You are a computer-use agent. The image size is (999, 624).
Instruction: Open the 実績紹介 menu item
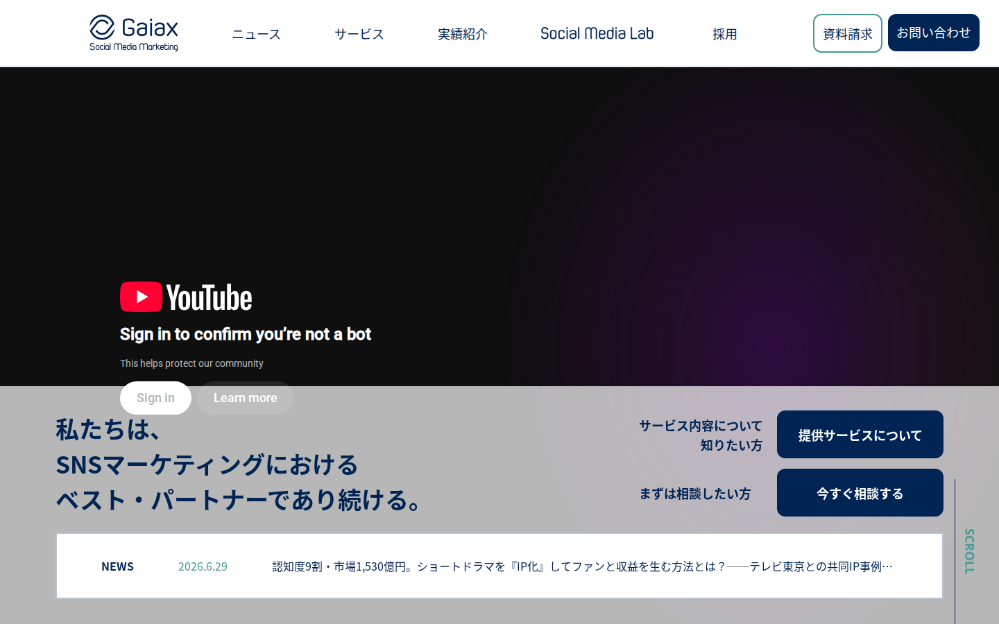463,34
